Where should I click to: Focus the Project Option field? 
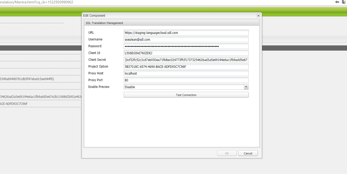[186, 67]
